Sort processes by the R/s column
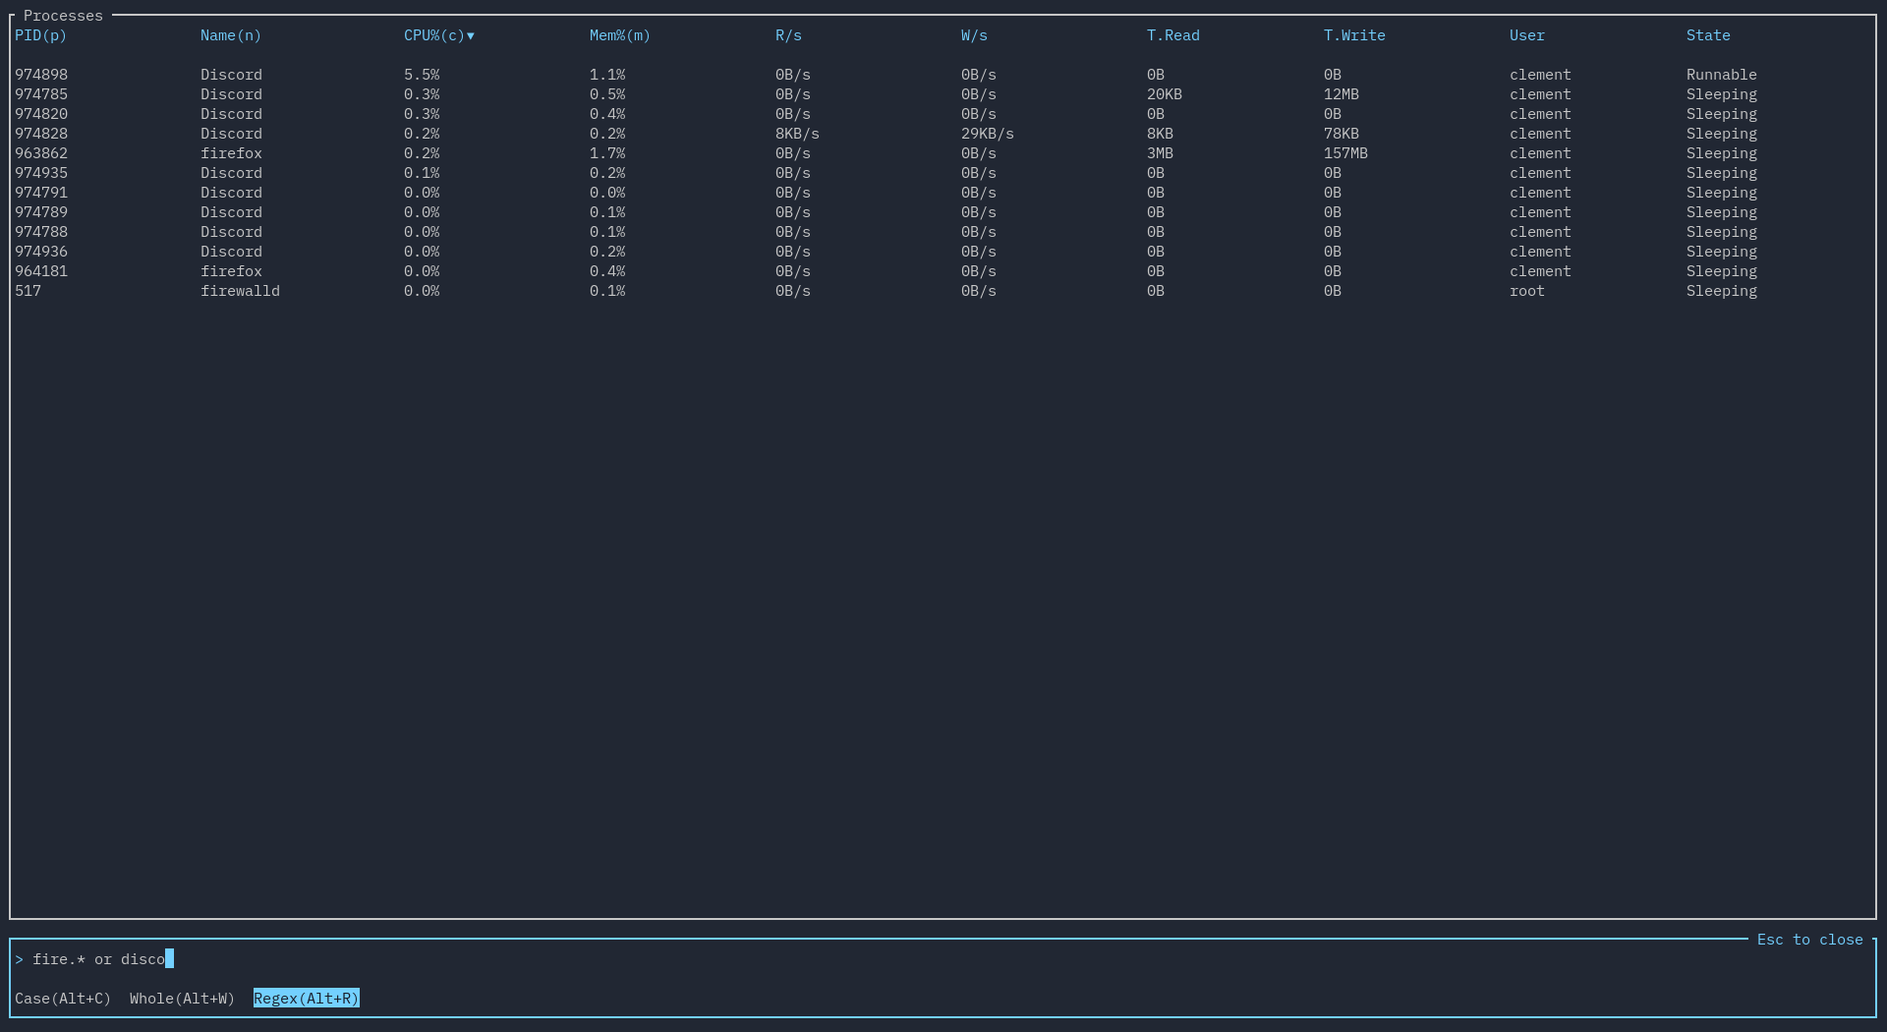1887x1032 pixels. point(788,35)
